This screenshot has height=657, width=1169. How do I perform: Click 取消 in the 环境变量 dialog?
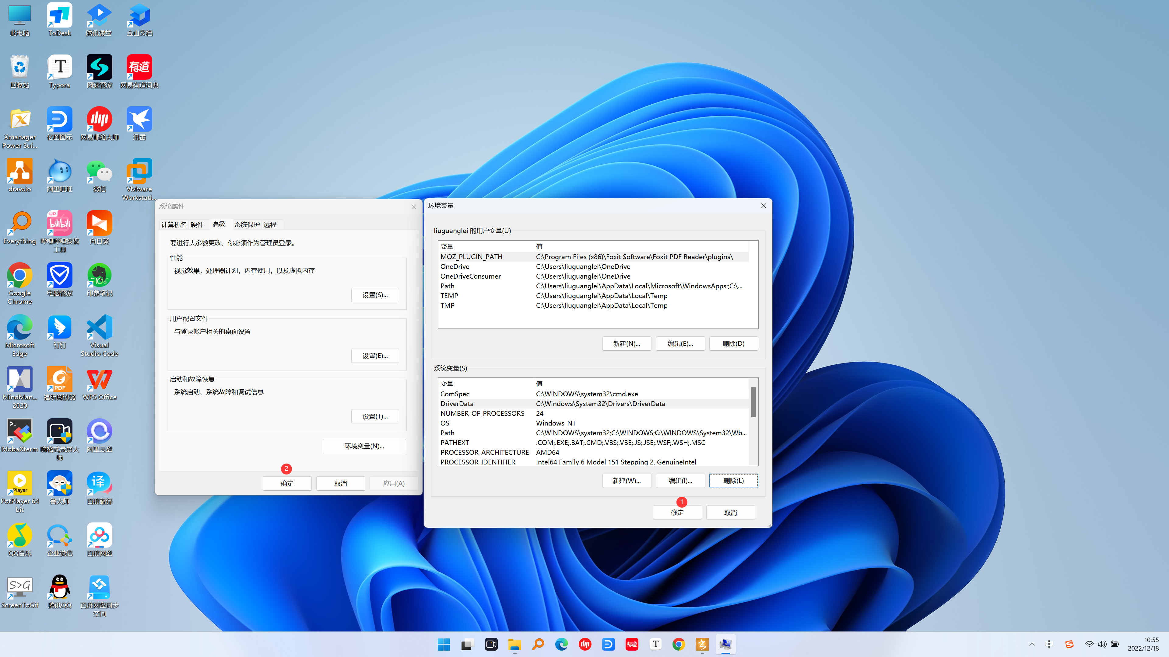click(730, 513)
